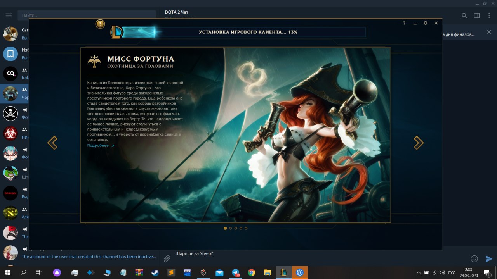Dismiss the pinned message in Telegram

[489, 32]
